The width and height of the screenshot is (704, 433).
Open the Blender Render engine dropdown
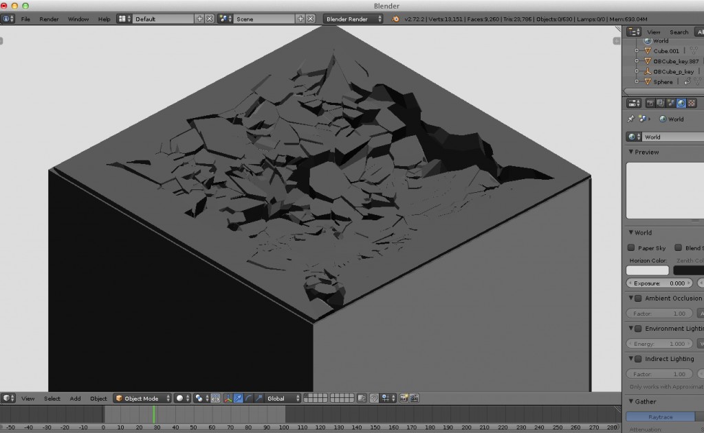pyautogui.click(x=351, y=19)
